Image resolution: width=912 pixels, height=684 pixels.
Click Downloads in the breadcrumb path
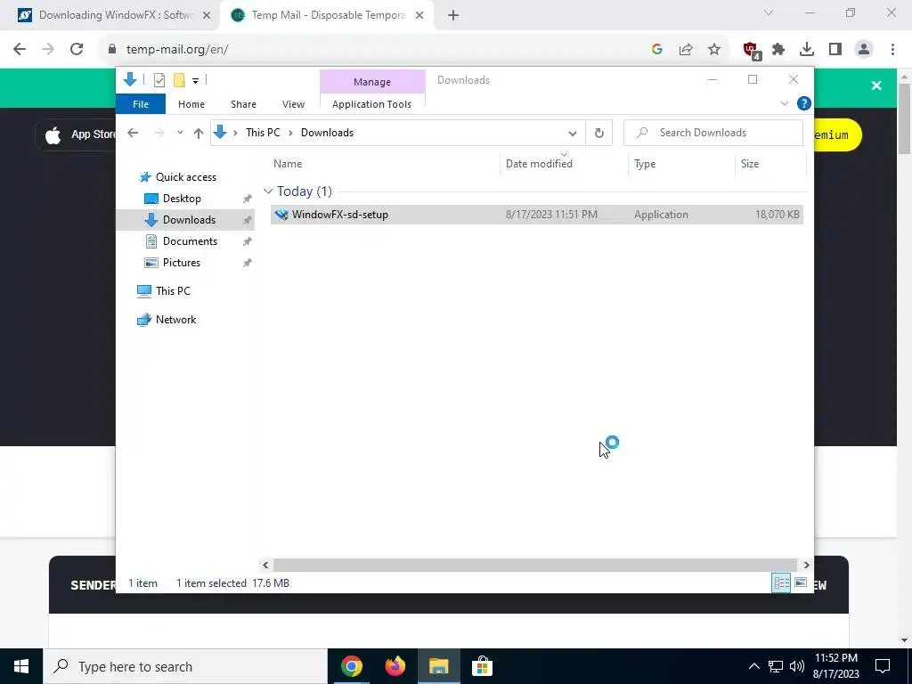327,133
